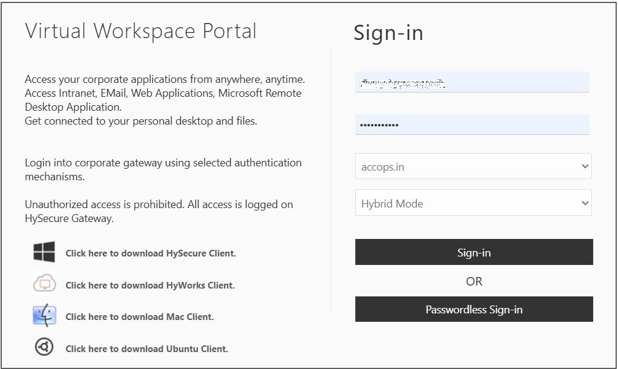Follow the Mac Client download link

(x=140, y=316)
